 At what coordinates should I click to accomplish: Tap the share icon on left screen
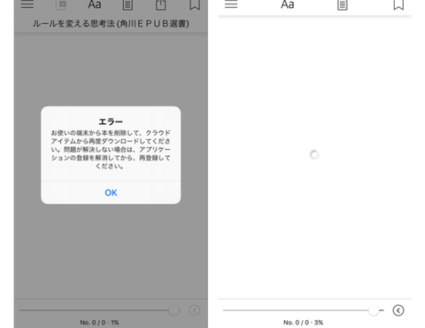[161, 4]
